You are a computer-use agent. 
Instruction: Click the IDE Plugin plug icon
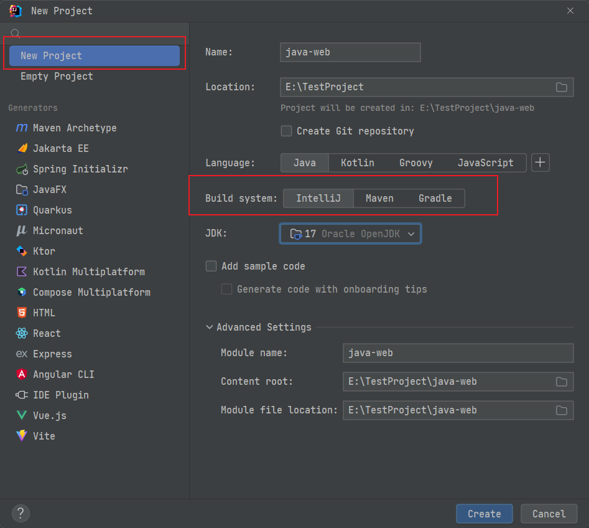click(21, 395)
